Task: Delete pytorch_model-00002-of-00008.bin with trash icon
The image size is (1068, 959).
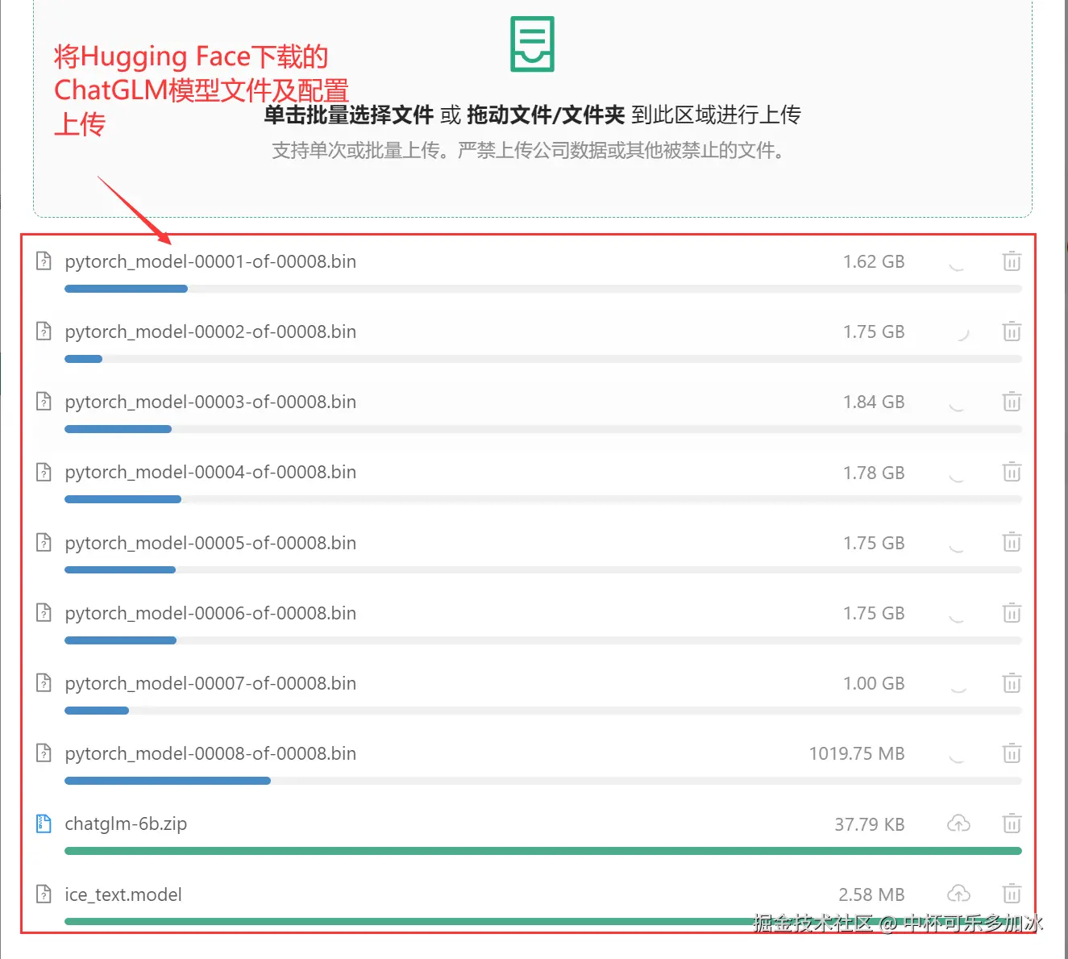Action: point(1012,331)
